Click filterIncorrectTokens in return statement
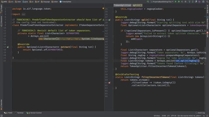Screen dimensions: 209x117 tap(162, 66)
